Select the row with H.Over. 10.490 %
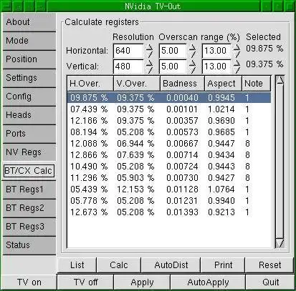This screenshot has height=291, width=296. click(x=169, y=167)
